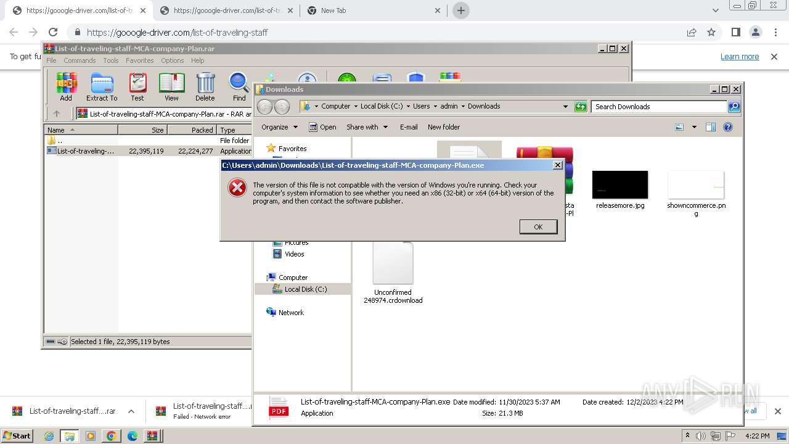Viewport: 789px width, 444px height.
Task: Reload the Chrome page
Action: click(x=53, y=33)
